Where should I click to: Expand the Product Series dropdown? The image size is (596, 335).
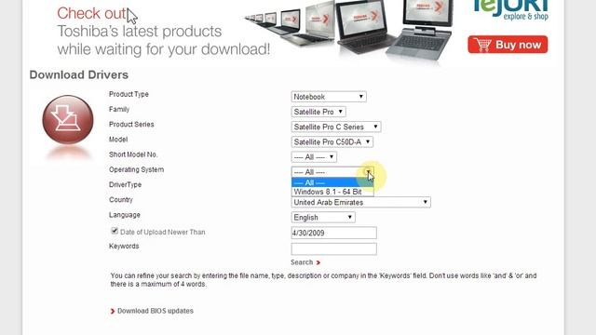(335, 127)
